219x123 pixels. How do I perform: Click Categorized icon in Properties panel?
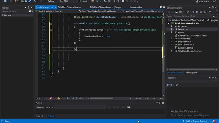(x=168, y=85)
